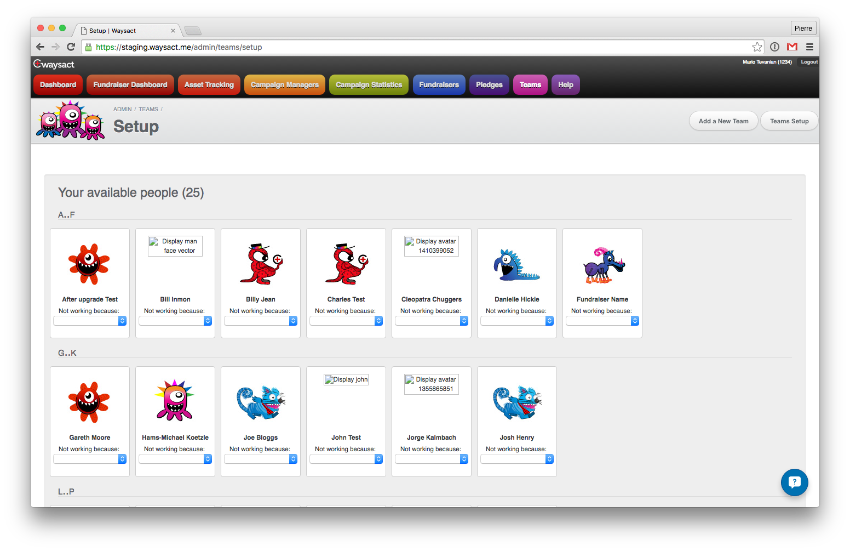
Task: Click the Logout link
Action: click(x=809, y=62)
